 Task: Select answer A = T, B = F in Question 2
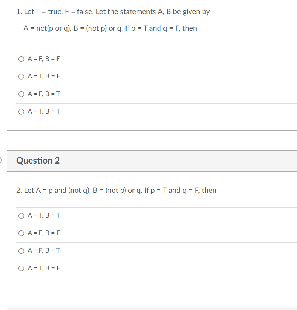[44, 268]
